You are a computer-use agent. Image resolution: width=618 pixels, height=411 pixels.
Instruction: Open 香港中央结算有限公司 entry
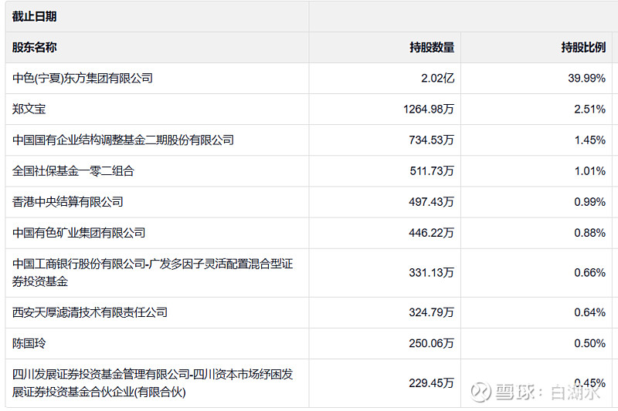pyautogui.click(x=68, y=202)
